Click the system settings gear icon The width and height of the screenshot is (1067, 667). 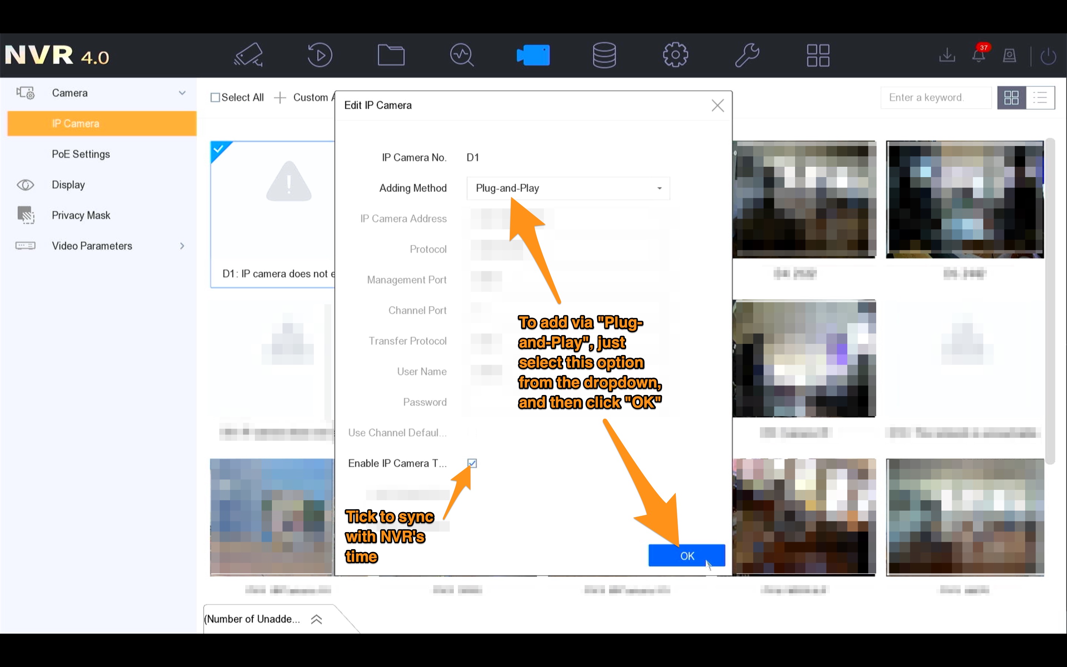click(674, 54)
